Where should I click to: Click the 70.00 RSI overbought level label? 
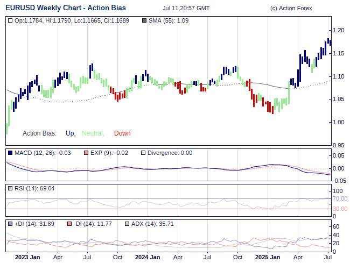tap(340, 199)
